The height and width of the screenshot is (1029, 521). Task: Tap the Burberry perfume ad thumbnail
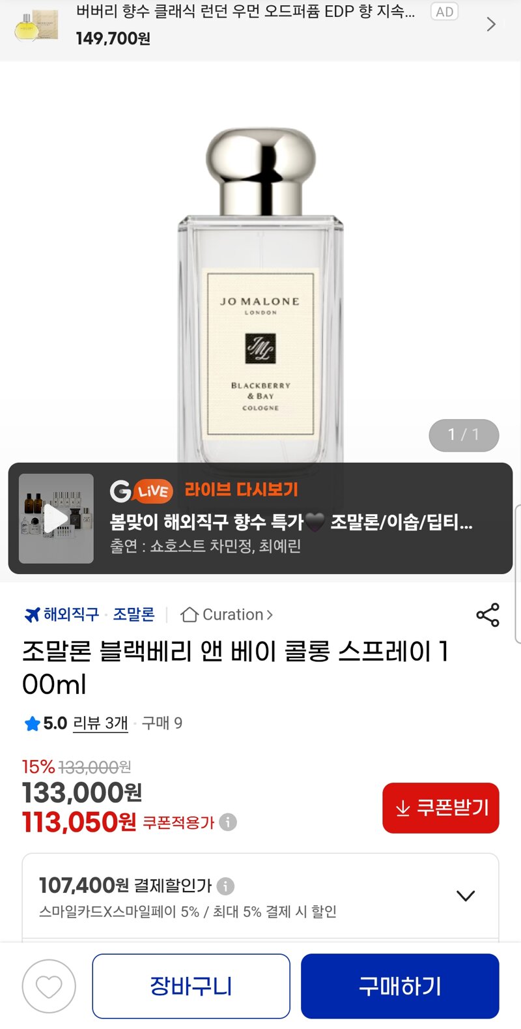click(x=36, y=25)
